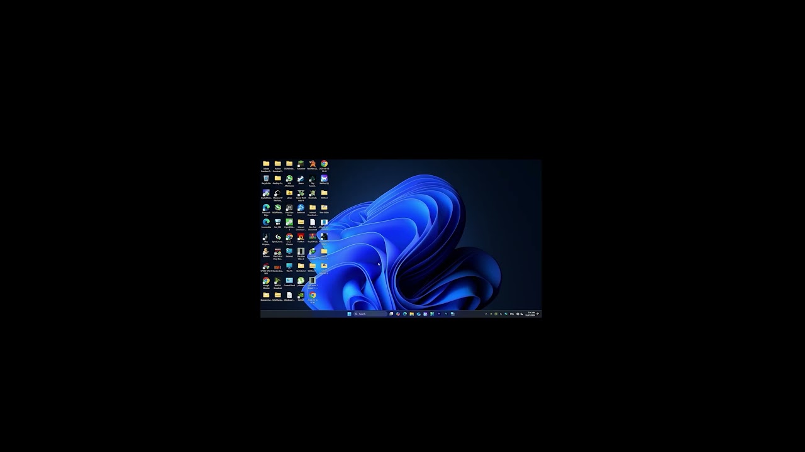Screen dimensions: 805x452
Task: Open the Windows Start button
Action: click(349, 314)
